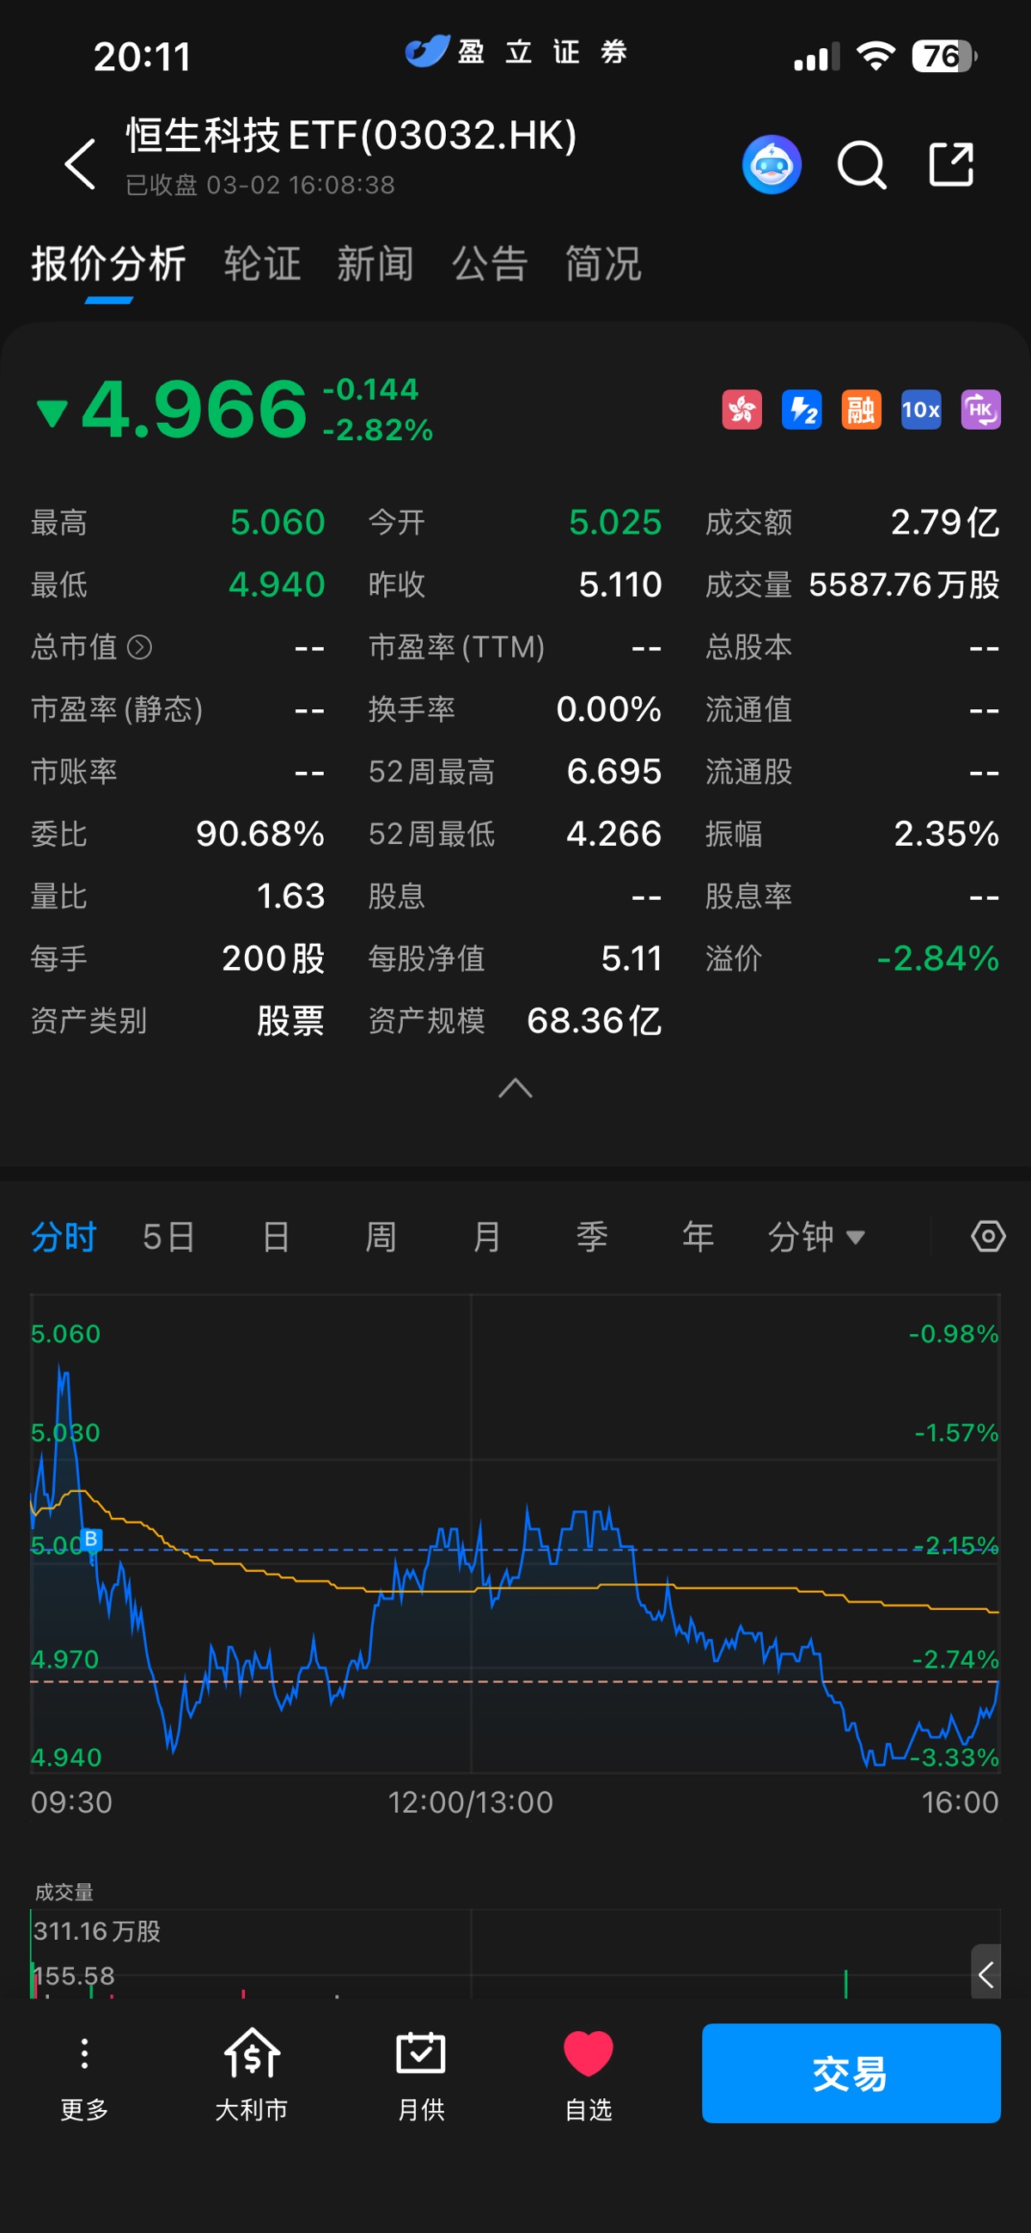
Task: Expand side panel arrow on chart
Action: pos(986,1974)
